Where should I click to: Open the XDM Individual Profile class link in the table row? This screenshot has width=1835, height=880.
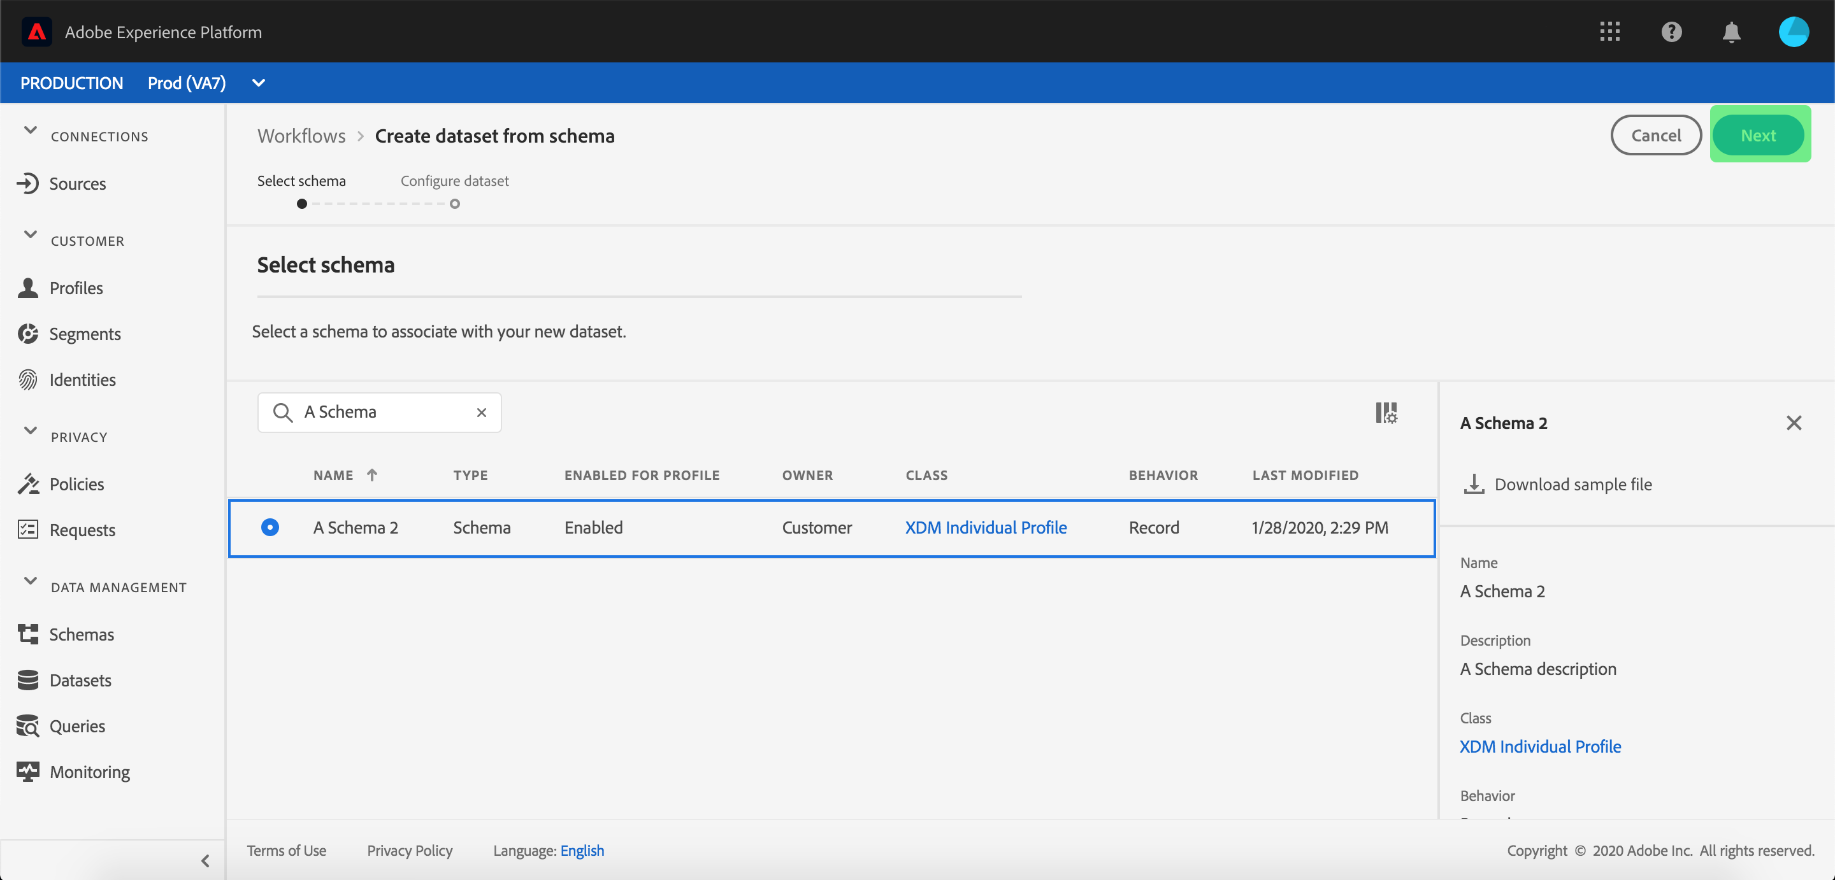(x=985, y=527)
